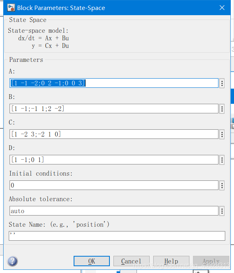Close the Block Parameters dialog
Image resolution: width=234 pixels, height=273 pixels.
(222, 8)
